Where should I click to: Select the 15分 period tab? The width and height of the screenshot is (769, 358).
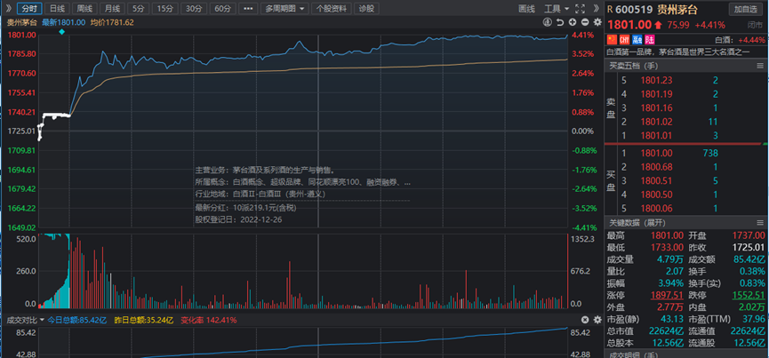pos(165,8)
